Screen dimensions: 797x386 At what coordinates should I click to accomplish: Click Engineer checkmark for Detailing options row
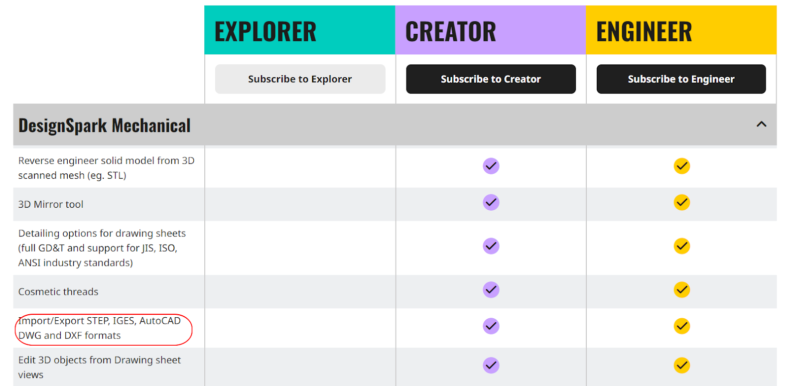coord(681,246)
